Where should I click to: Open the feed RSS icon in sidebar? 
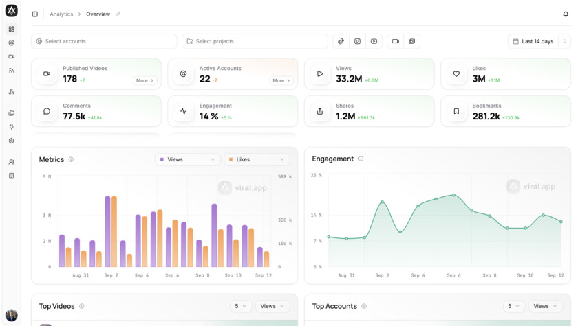click(12, 70)
